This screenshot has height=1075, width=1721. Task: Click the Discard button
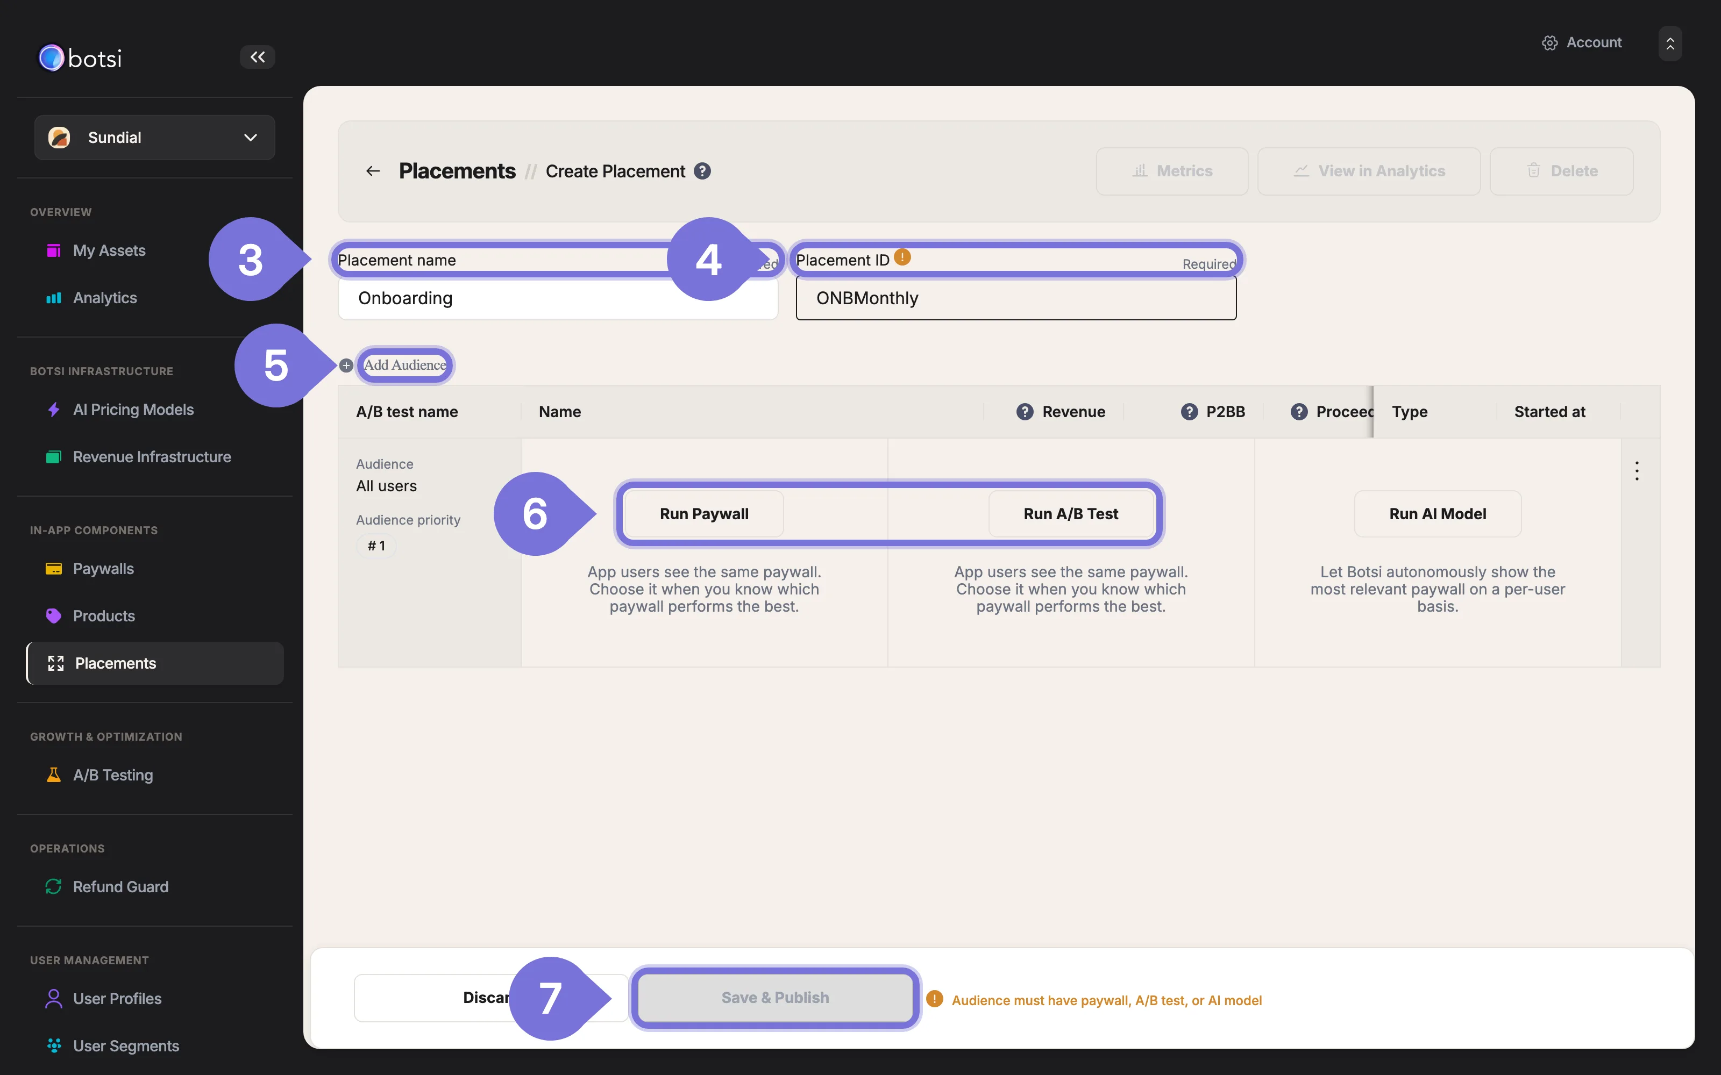click(x=490, y=998)
